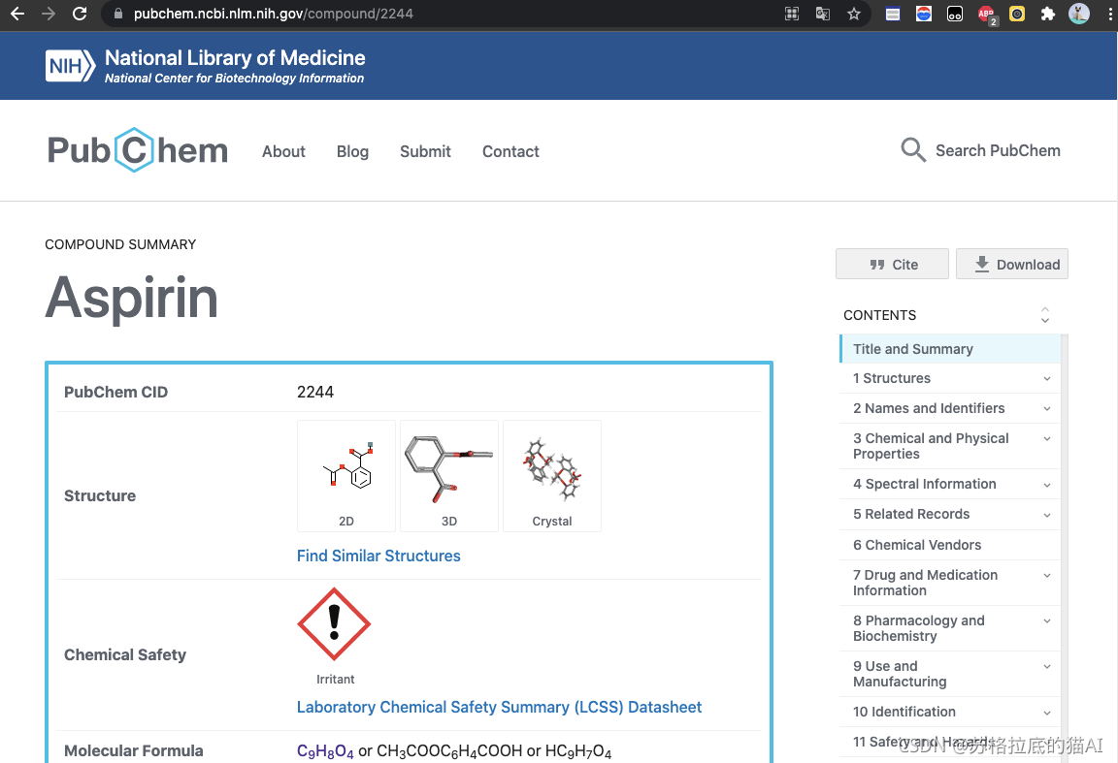
Task: Jump to 4 Spectral Information section
Action: 924,484
